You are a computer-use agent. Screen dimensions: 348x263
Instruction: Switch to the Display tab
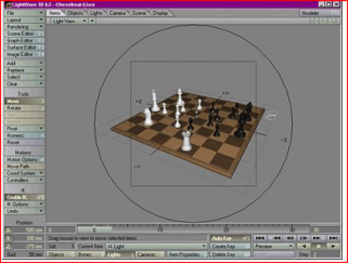point(160,13)
